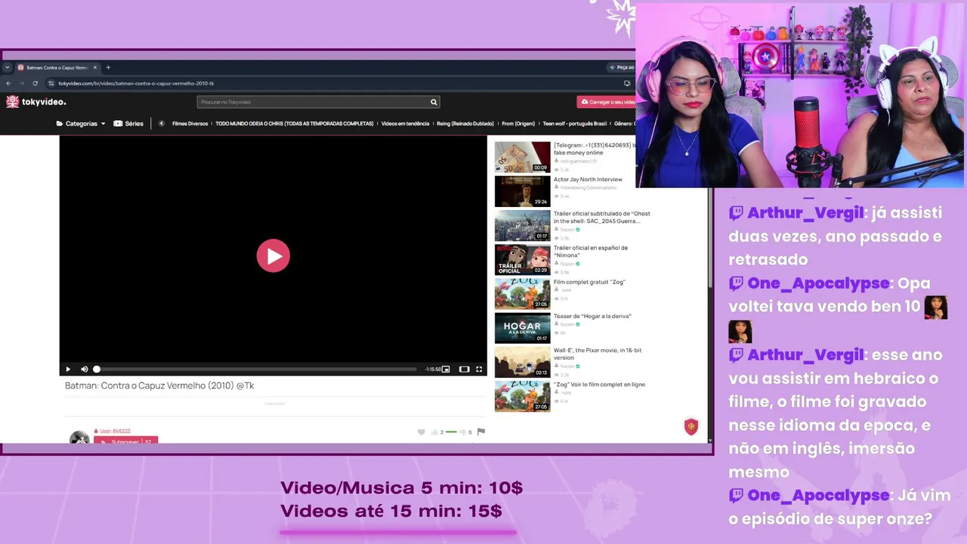Click Teaser de Hogar a la deriva title
The height and width of the screenshot is (544, 967).
click(592, 317)
